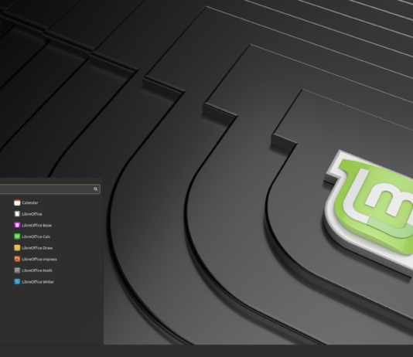Viewport: 413px width, 357px height.
Task: Open the Calendar app from the menu
Action: tap(26, 202)
